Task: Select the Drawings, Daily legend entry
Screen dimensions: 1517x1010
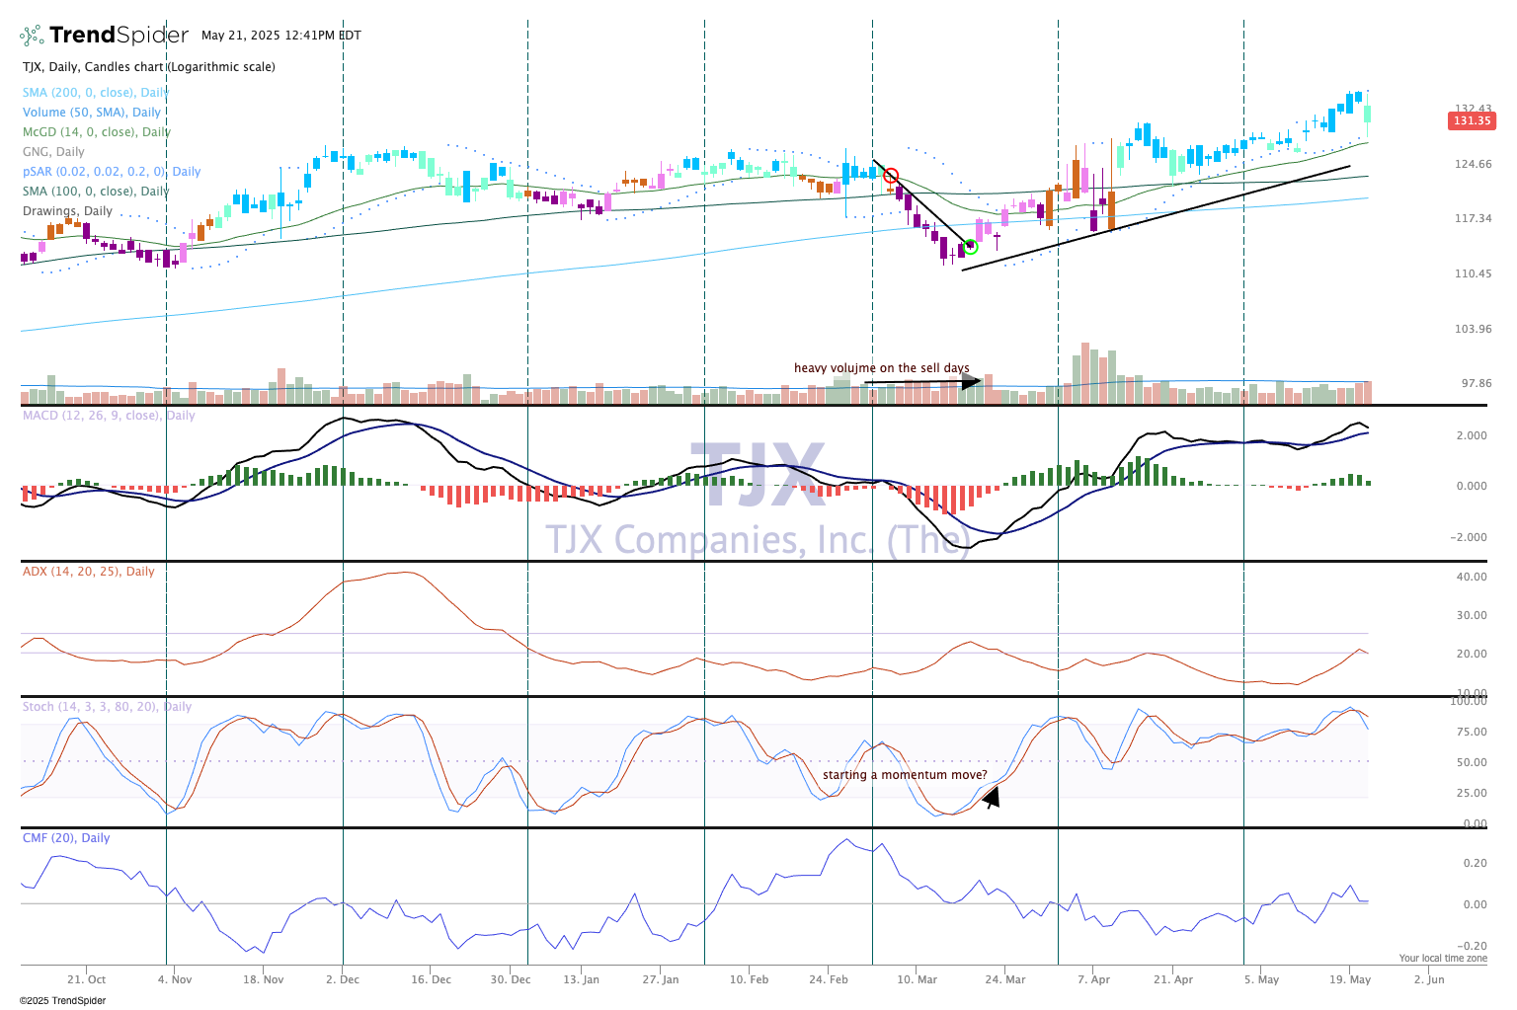Action: pos(67,211)
